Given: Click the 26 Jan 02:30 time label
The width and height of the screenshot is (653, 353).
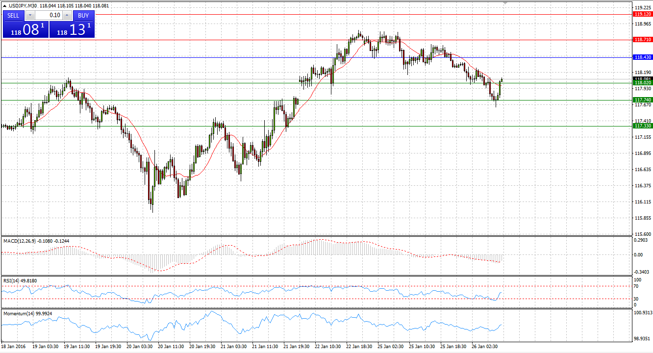Looking at the screenshot, I should (x=484, y=347).
